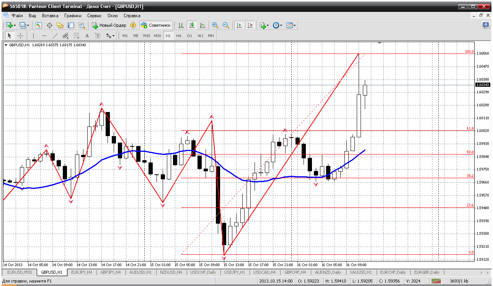The height and width of the screenshot is (286, 493).
Task: Click the Новый Ордер button
Action: (109, 25)
